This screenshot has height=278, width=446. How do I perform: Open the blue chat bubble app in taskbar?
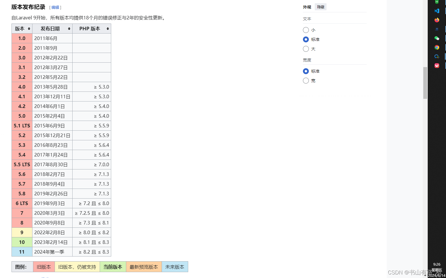pos(437,56)
